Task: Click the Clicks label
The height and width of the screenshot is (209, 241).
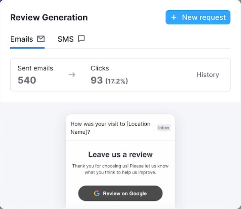Action: tap(100, 68)
